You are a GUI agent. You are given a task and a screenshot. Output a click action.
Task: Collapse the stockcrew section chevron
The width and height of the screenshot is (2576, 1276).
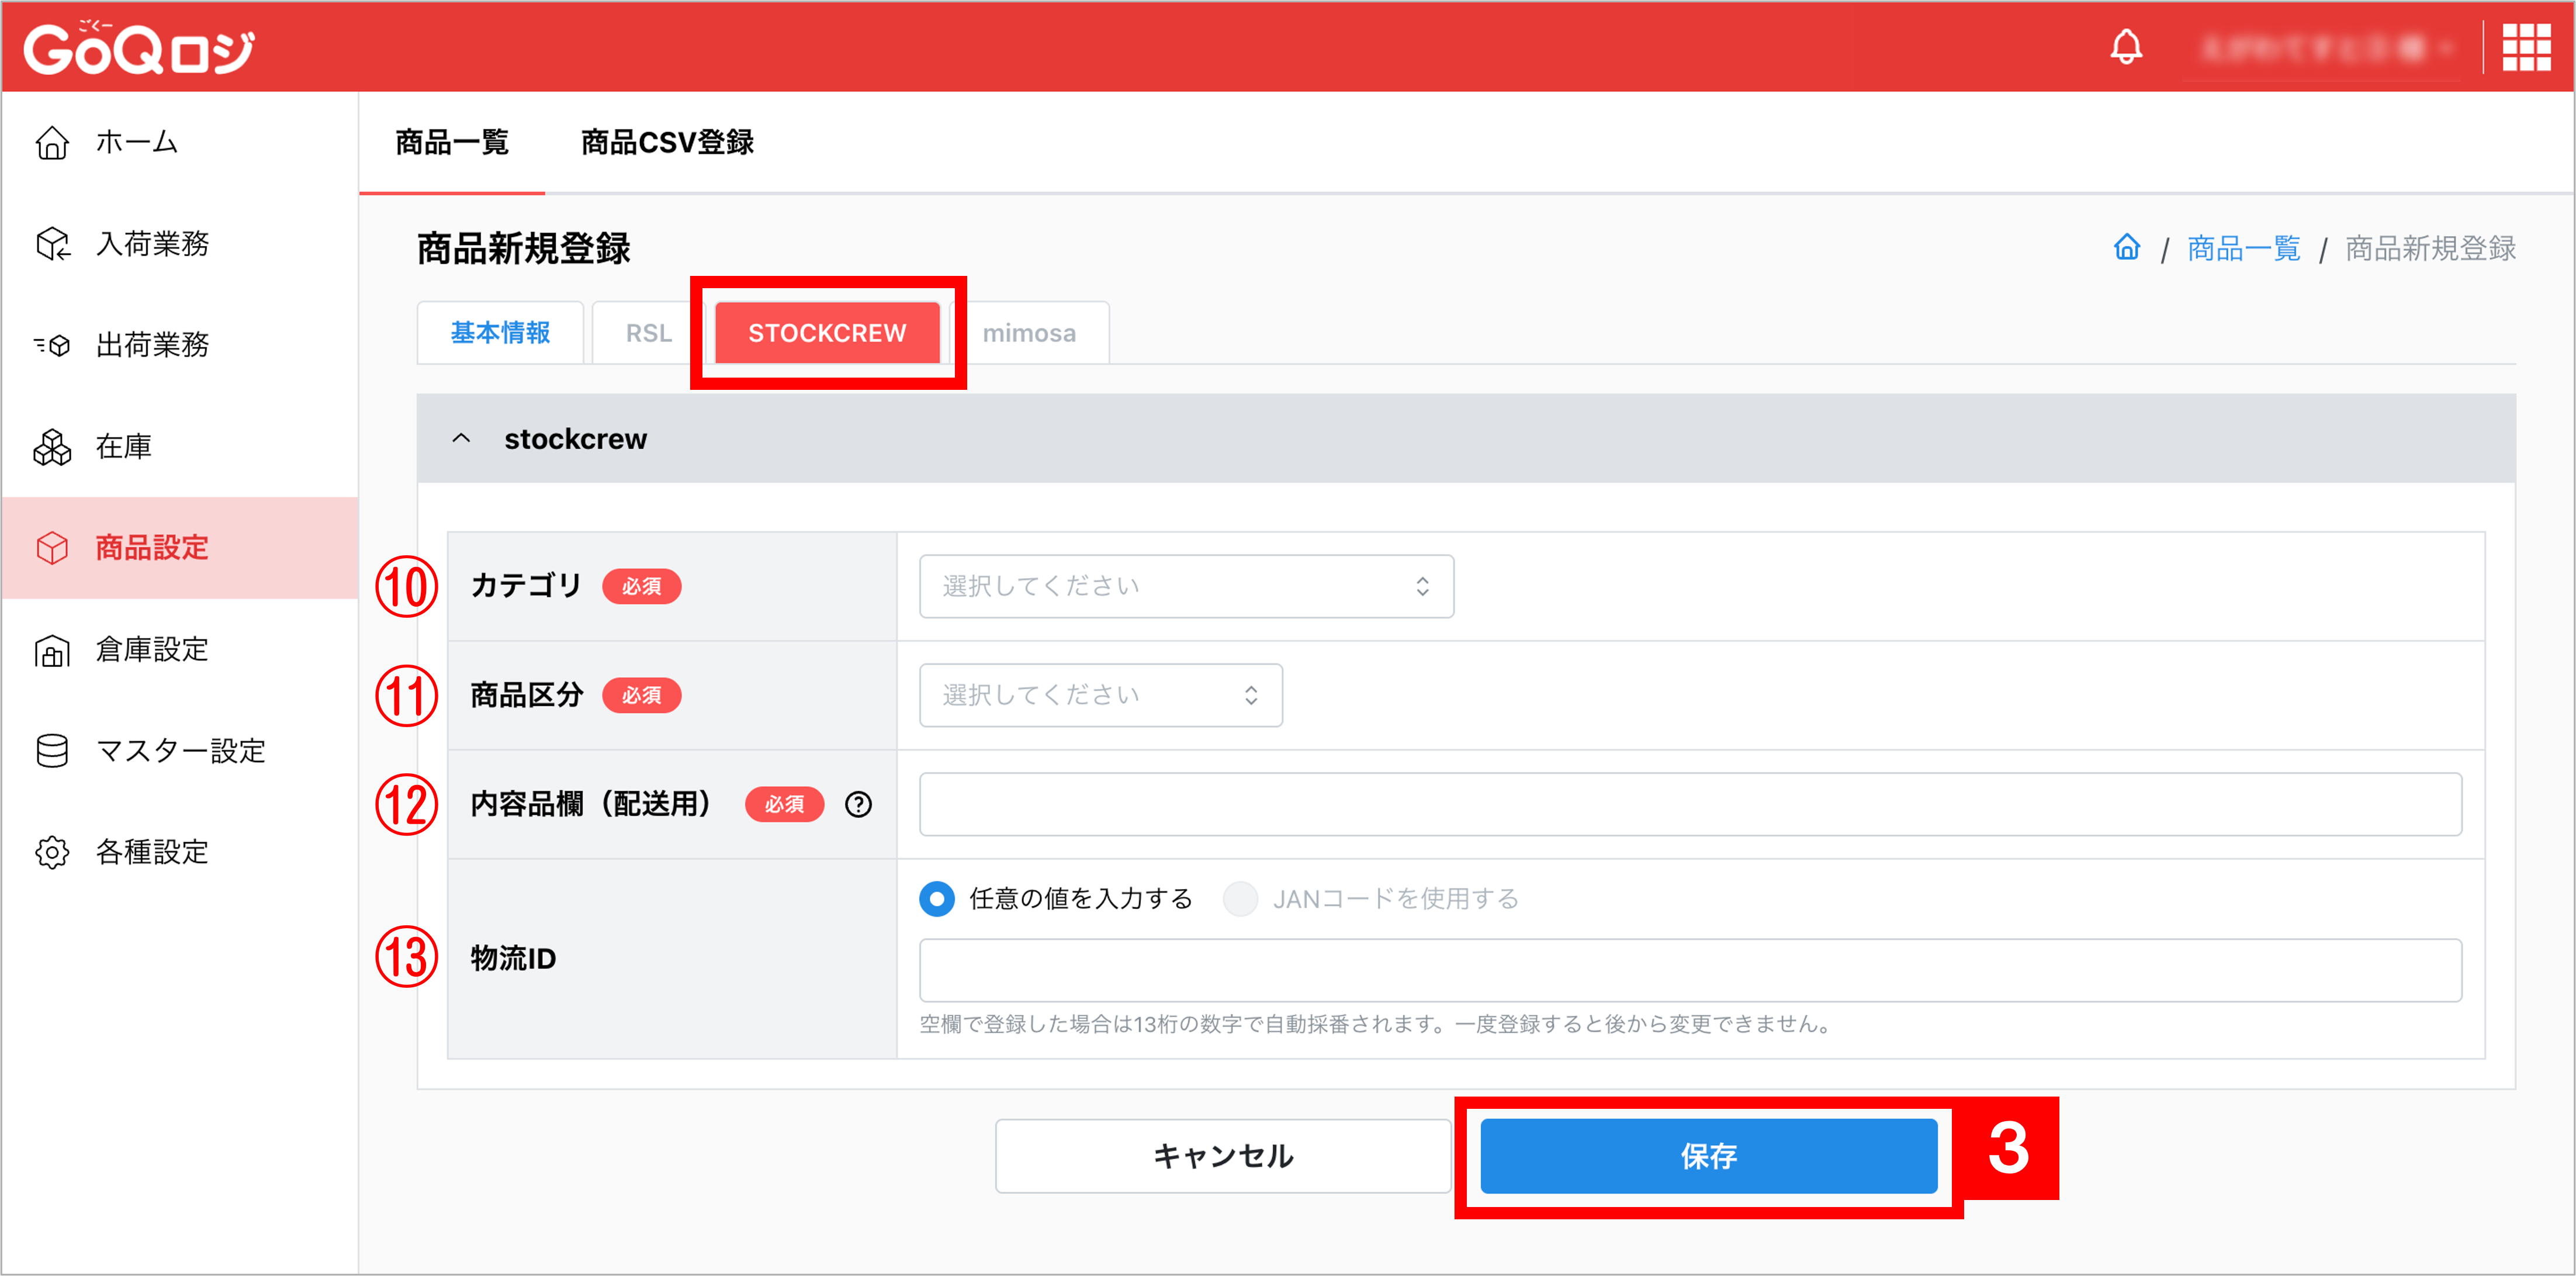[x=461, y=438]
